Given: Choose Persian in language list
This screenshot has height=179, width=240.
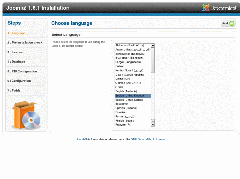Looking at the screenshot, I should 133,117.
